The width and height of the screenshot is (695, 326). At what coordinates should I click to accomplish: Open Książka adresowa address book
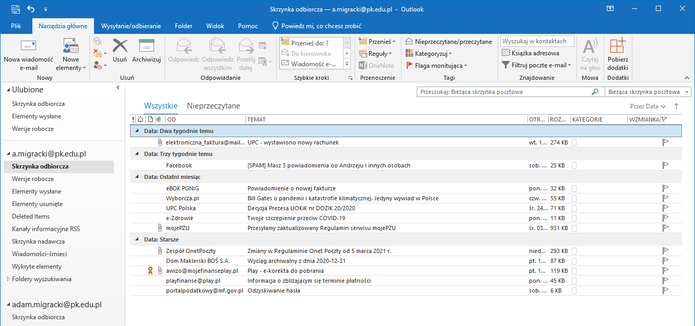531,53
